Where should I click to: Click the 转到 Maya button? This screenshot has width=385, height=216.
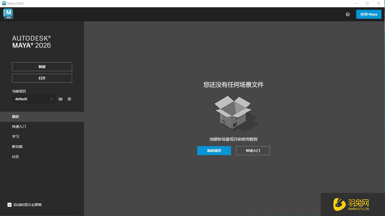(369, 14)
